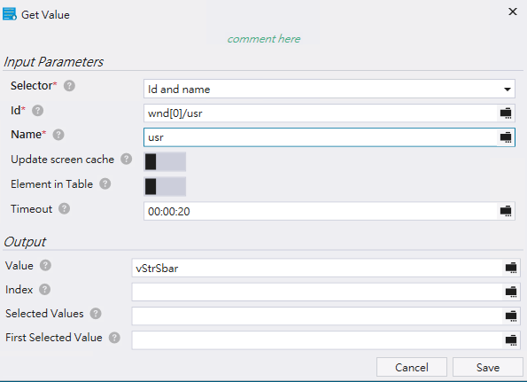Open variable picker for Value field
Viewport: 527px width, 382px height.
point(511,268)
